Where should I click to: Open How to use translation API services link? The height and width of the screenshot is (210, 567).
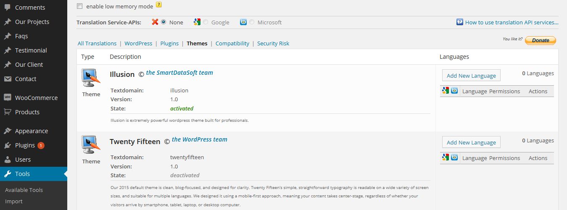click(512, 22)
